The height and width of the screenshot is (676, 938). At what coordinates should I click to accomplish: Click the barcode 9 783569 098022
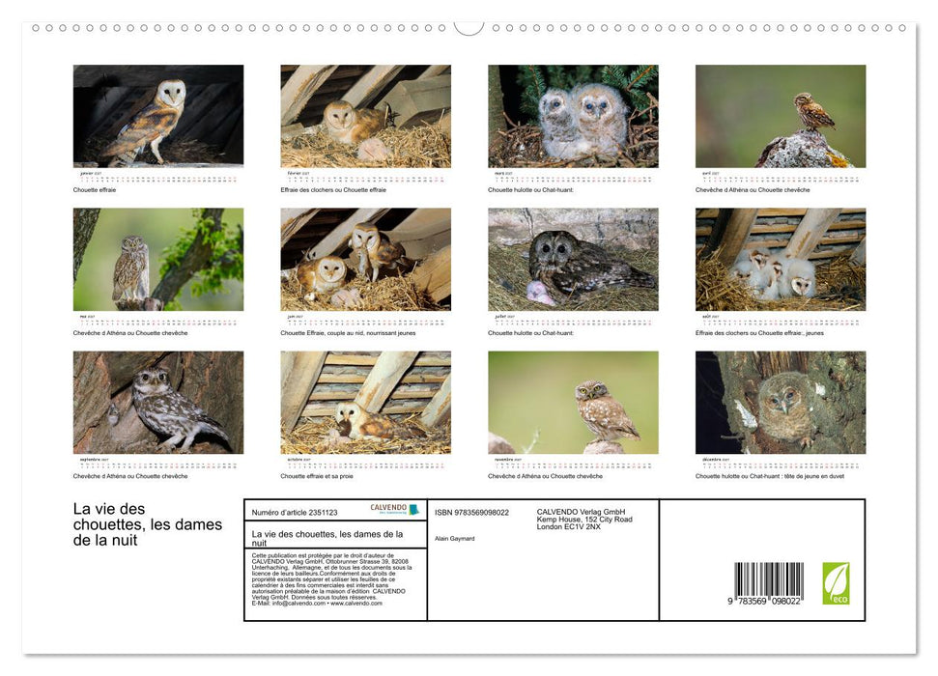click(768, 584)
